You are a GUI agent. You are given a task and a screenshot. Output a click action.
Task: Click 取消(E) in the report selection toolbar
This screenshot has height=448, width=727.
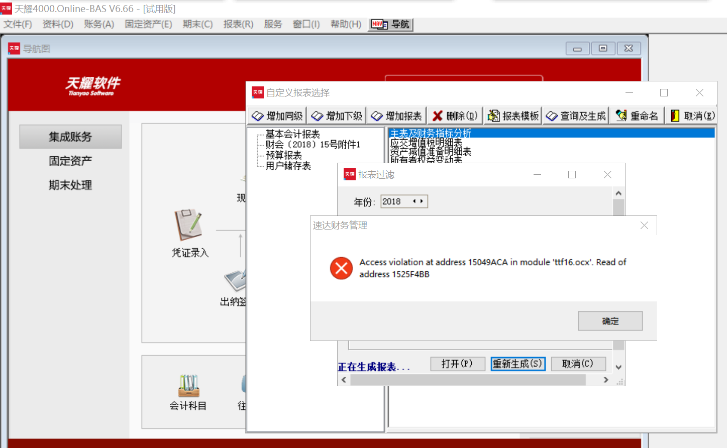coord(692,116)
